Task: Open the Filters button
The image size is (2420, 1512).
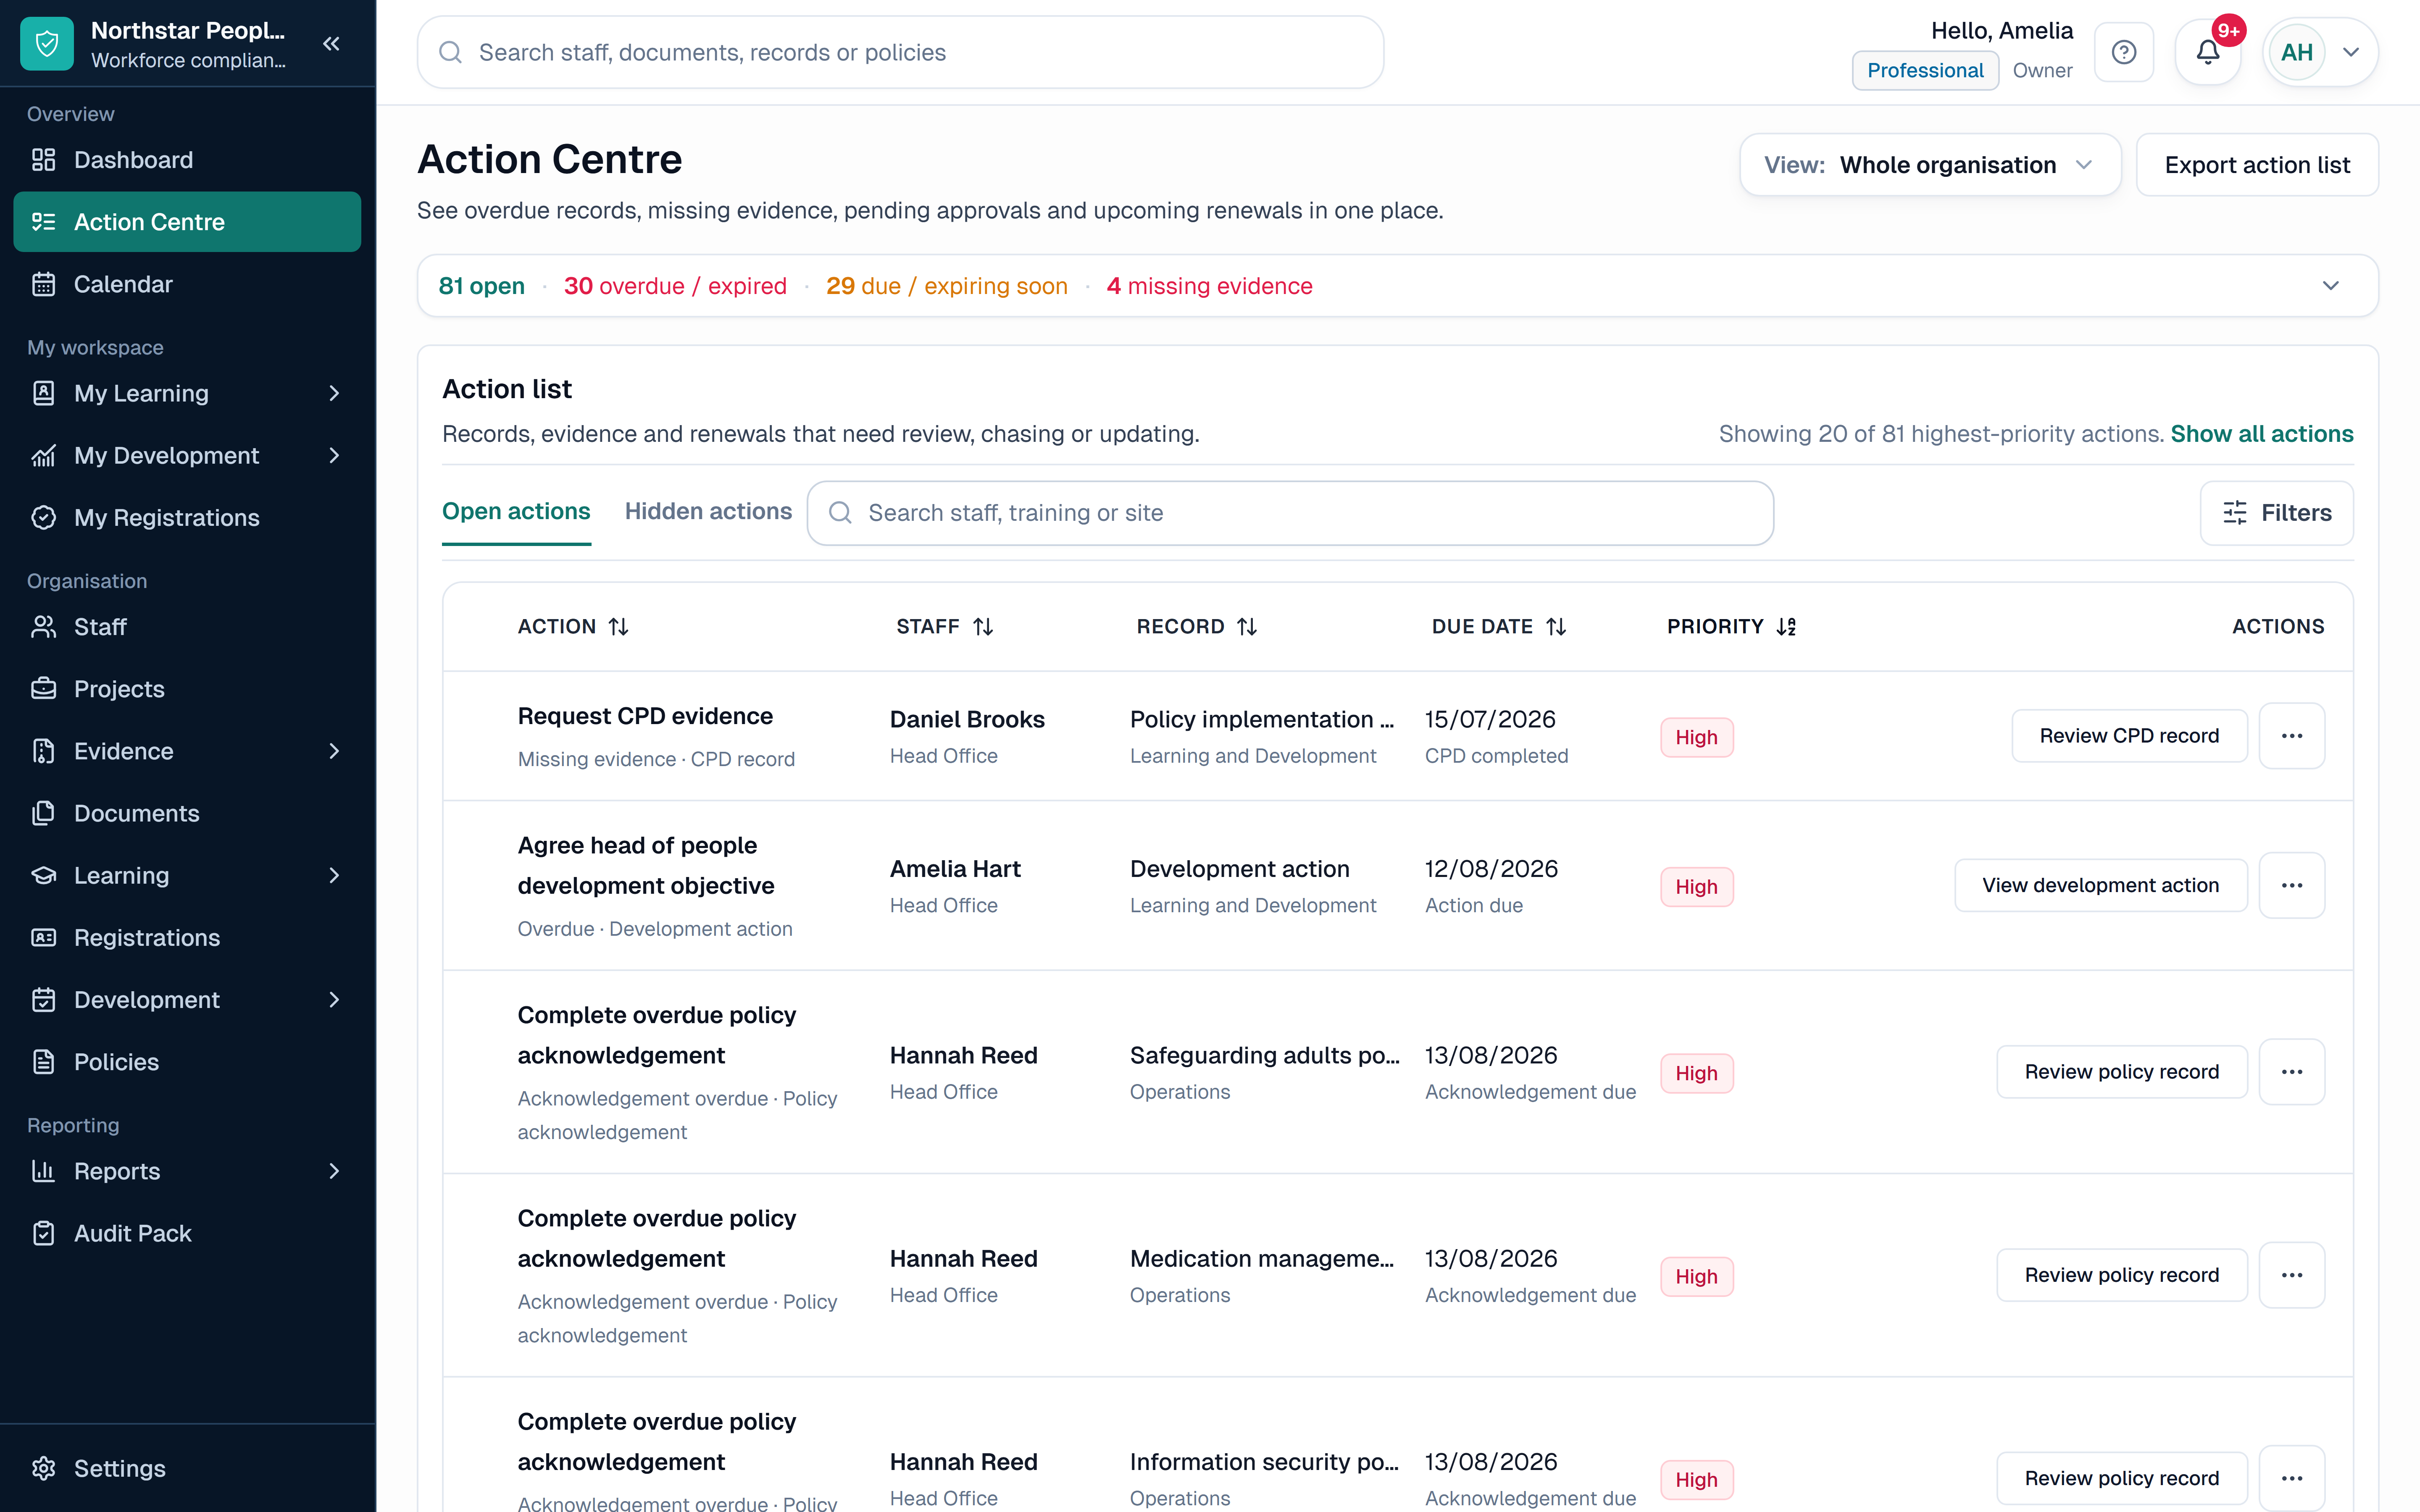Action: point(2277,513)
